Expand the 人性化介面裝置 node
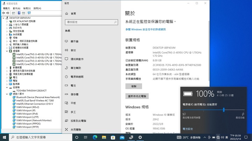The image size is (252, 141). pyautogui.click(x=7, y=25)
